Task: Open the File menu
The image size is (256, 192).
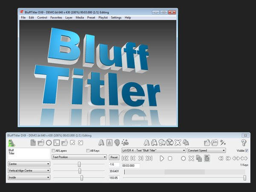Action: (23, 17)
